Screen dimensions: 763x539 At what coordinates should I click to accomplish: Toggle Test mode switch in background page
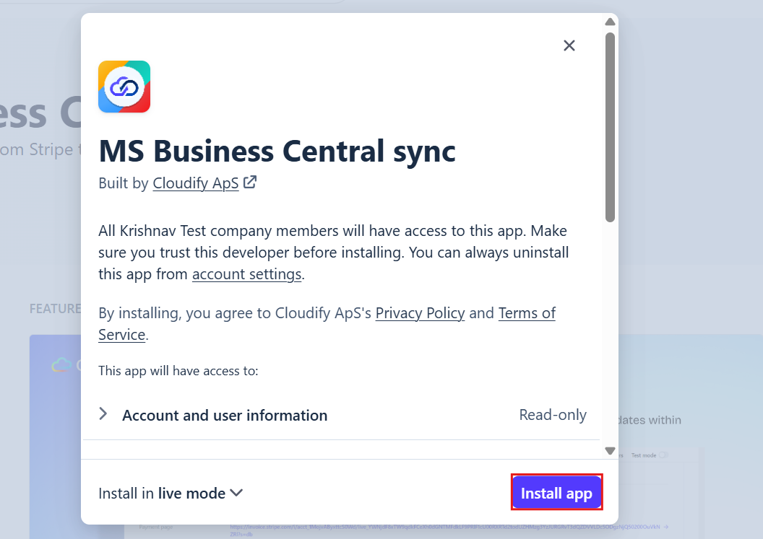663,455
